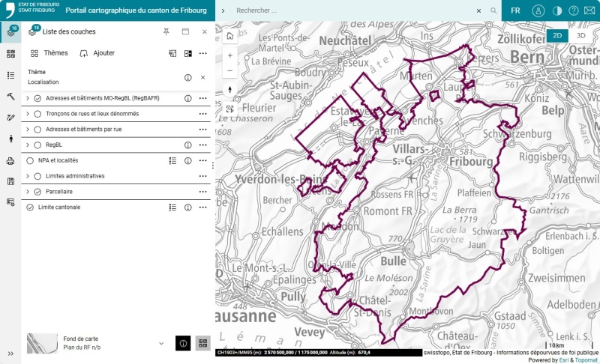This screenshot has height=364, width=600.
Task: Reset map orientation with compass icon
Action: (x=229, y=90)
